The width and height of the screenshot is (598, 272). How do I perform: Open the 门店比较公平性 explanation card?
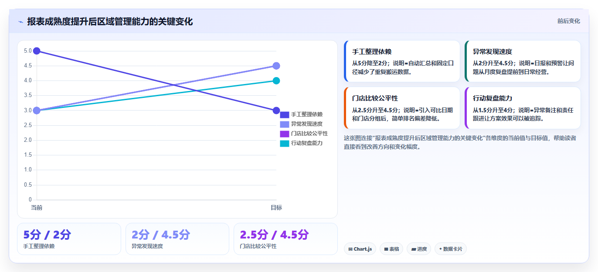click(x=402, y=108)
